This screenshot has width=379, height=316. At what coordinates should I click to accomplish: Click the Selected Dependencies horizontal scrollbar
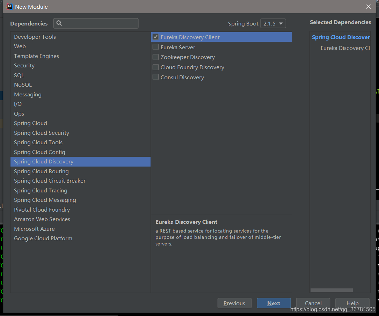click(x=331, y=290)
